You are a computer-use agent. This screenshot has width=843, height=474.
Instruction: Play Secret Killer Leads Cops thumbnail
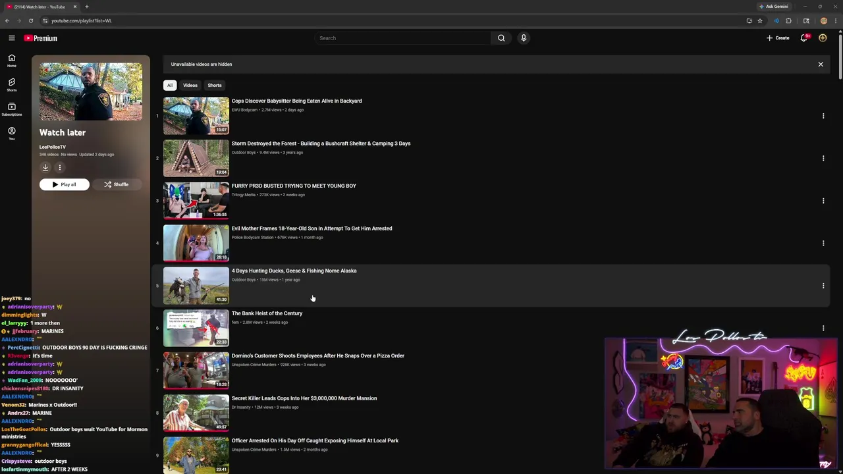click(x=196, y=413)
